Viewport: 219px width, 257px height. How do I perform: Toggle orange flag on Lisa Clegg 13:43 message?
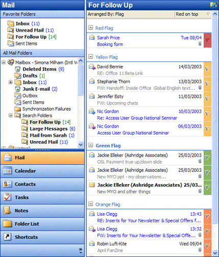pyautogui.click(x=207, y=217)
